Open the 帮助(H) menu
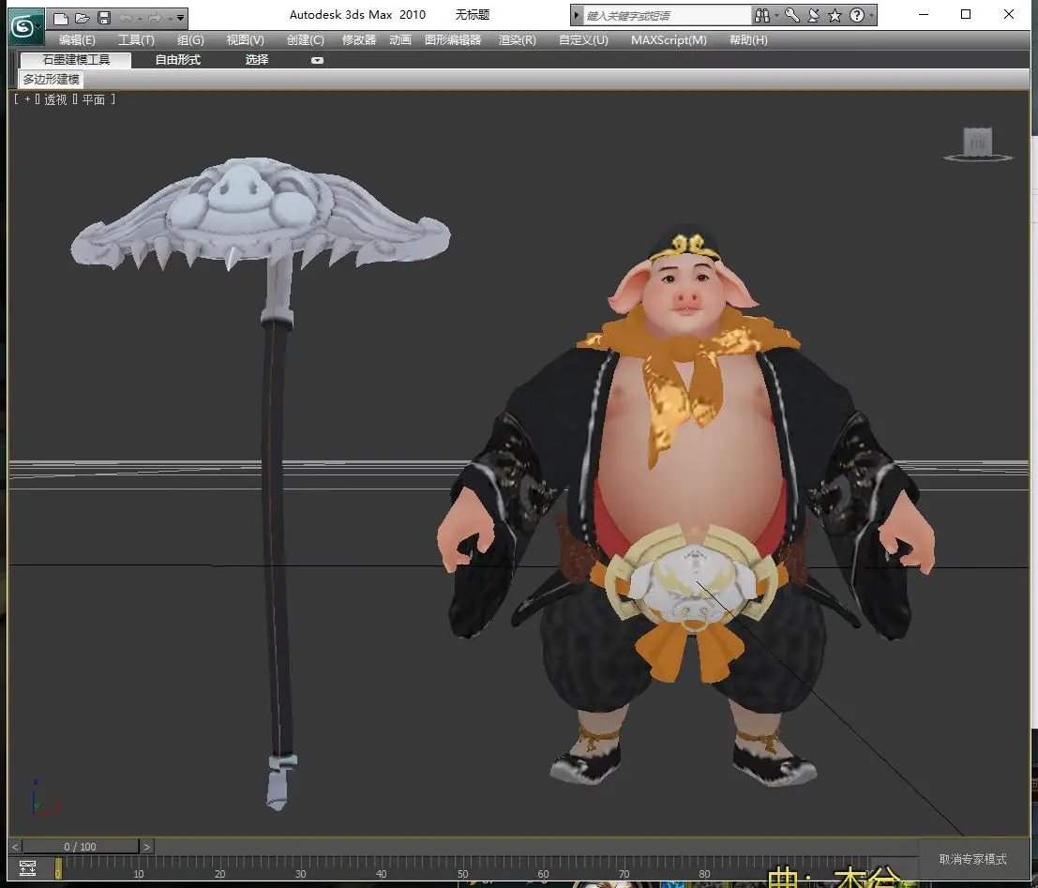Screen dimensions: 1038x888 tap(748, 40)
